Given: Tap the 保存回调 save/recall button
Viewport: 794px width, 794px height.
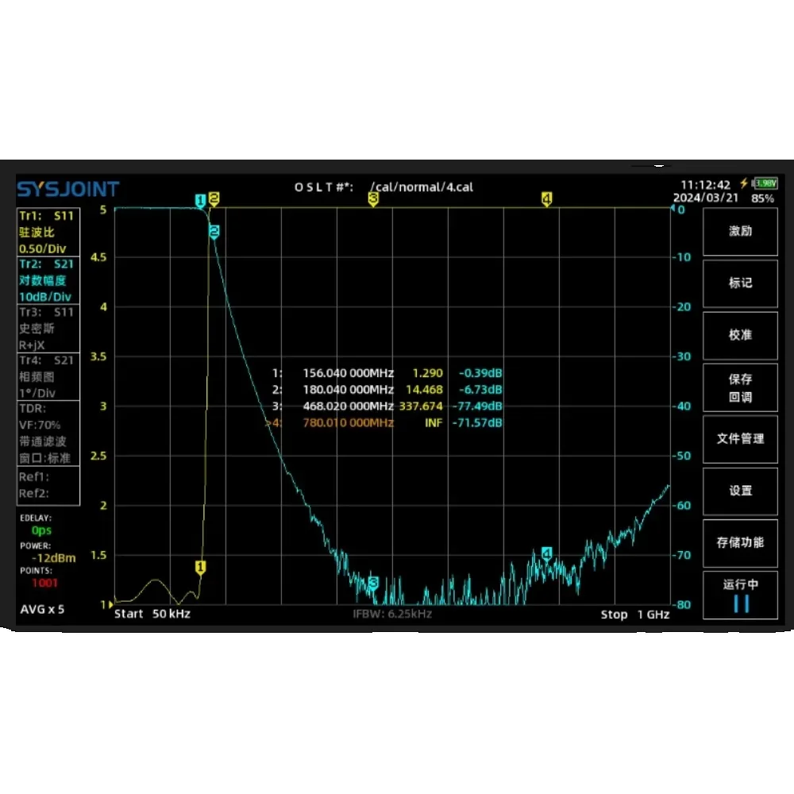Looking at the screenshot, I should (x=740, y=387).
